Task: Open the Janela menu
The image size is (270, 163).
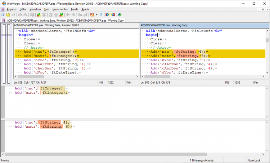Action: click(75, 9)
